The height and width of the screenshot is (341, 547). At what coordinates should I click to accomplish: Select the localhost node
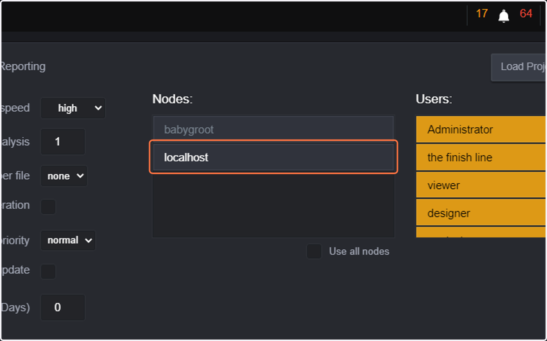coord(273,157)
